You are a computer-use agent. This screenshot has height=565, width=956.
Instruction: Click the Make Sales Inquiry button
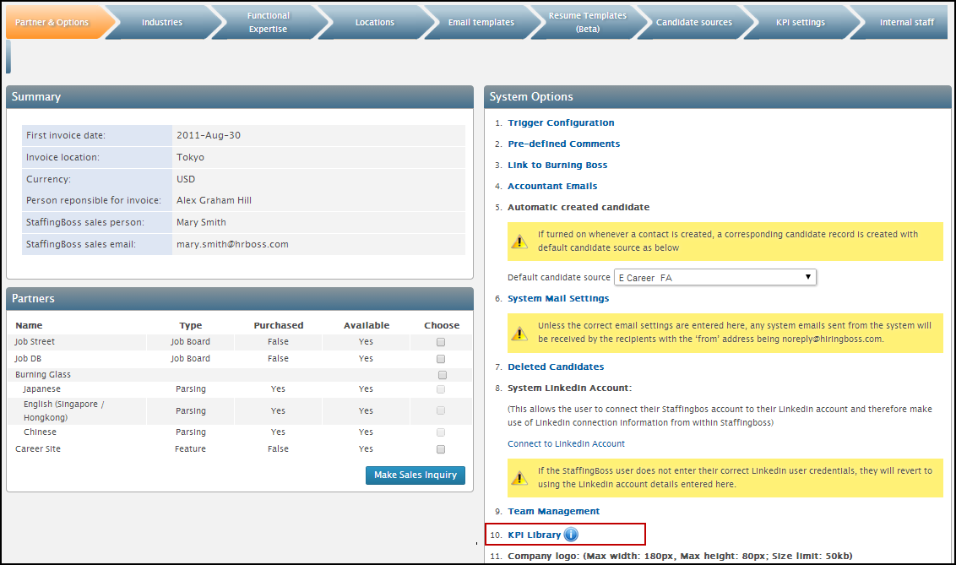[416, 475]
